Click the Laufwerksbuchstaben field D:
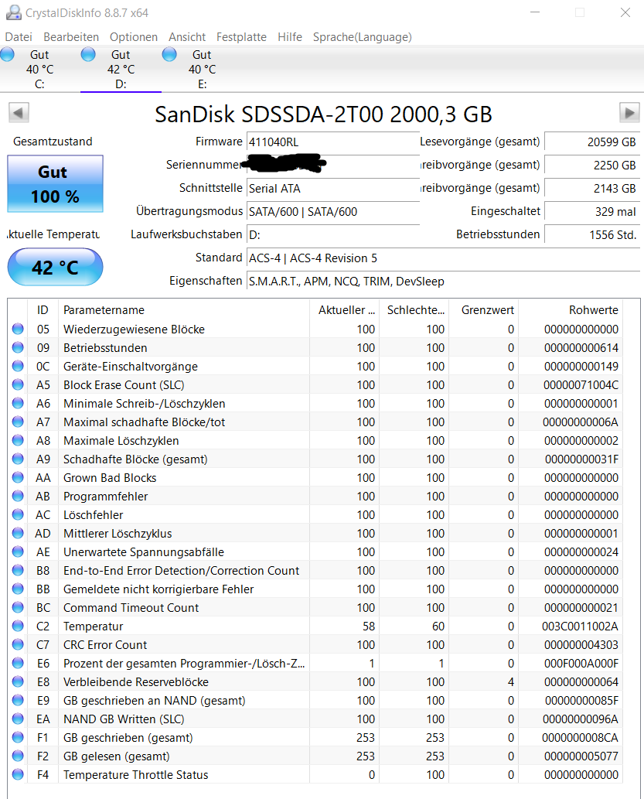The width and height of the screenshot is (644, 799). 333,235
